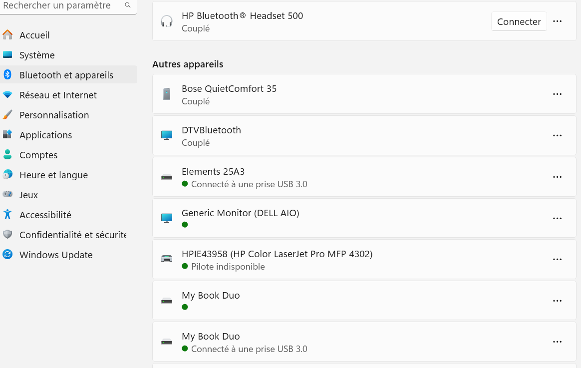Image resolution: width=581 pixels, height=368 pixels.
Task: Click the Réseau et Internet wifi icon
Action: [x=7, y=95]
